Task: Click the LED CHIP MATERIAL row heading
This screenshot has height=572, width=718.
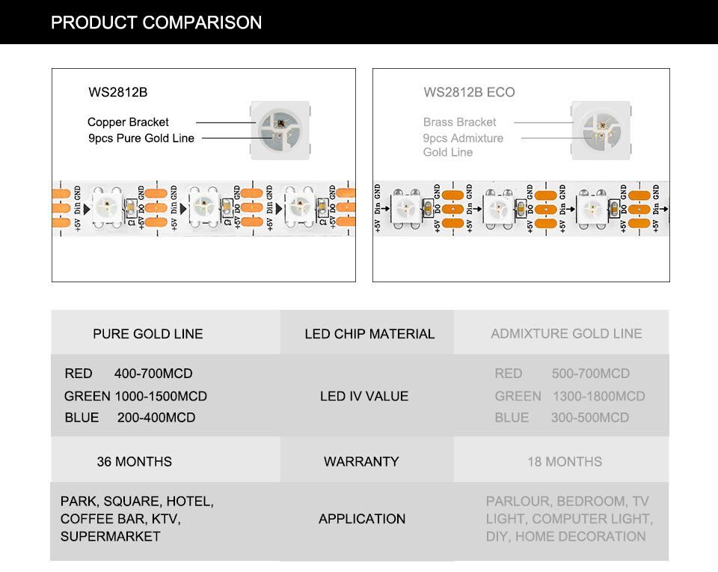Action: tap(369, 334)
